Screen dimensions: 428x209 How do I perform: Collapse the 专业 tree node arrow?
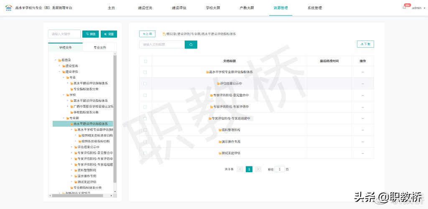[x=64, y=77]
